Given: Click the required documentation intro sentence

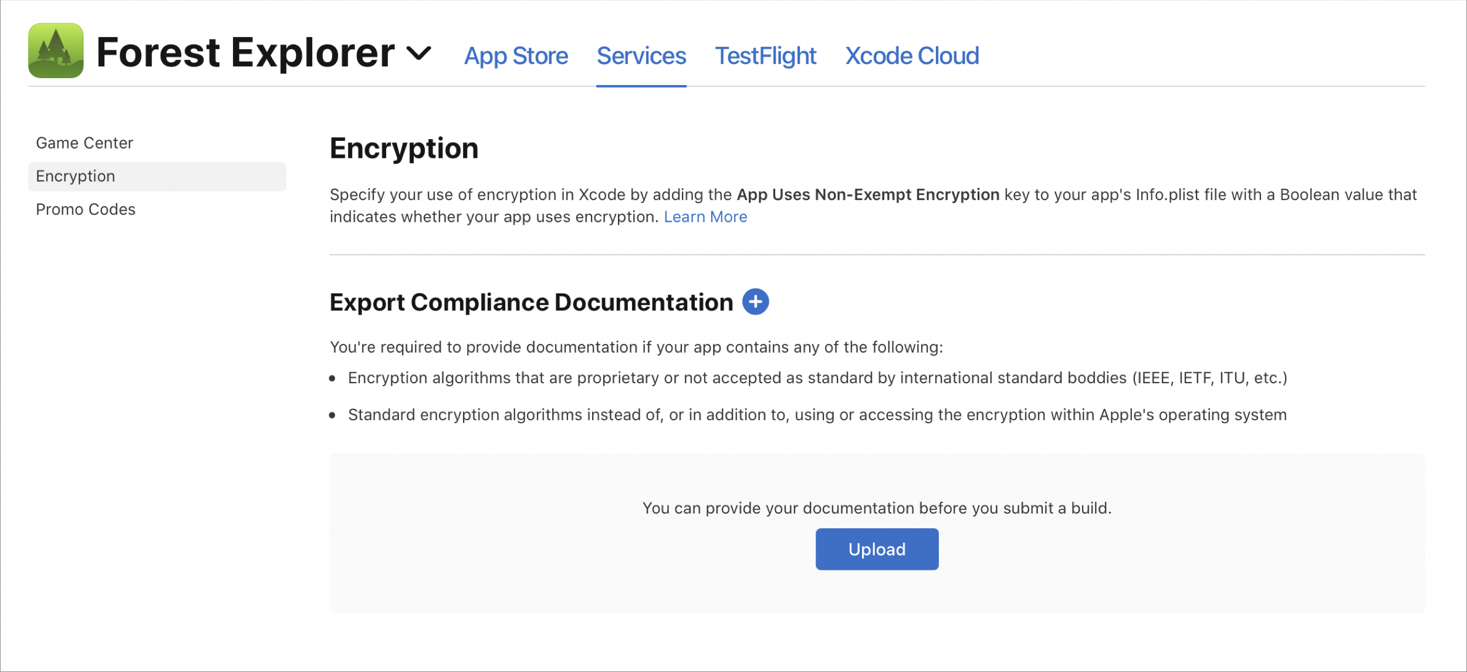Looking at the screenshot, I should point(636,347).
